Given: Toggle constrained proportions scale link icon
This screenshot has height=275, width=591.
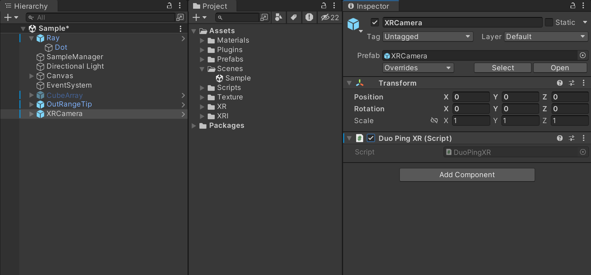Looking at the screenshot, I should coord(434,121).
